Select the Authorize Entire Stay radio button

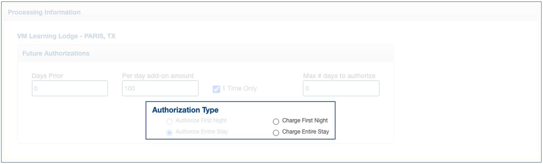pos(169,133)
